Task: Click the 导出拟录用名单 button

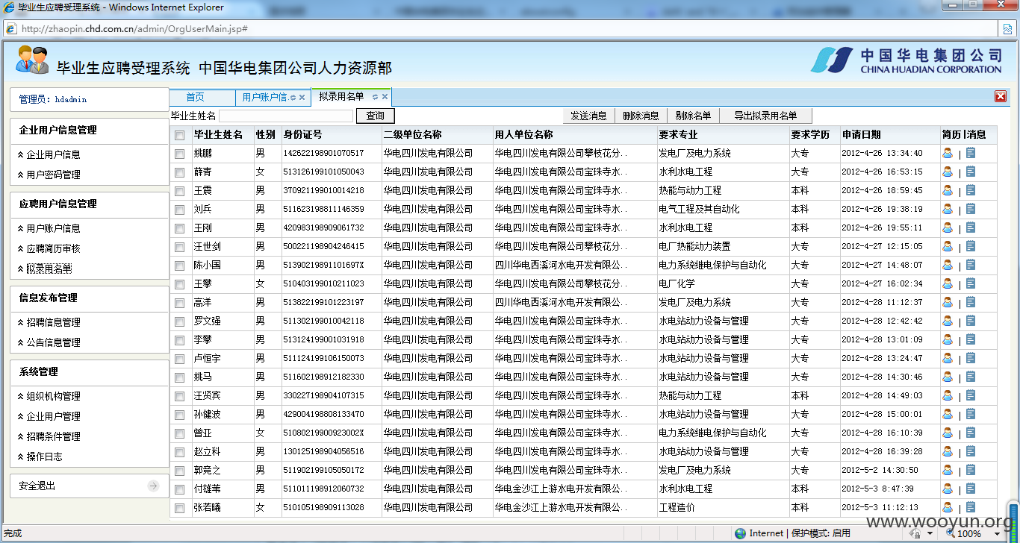Action: [765, 116]
